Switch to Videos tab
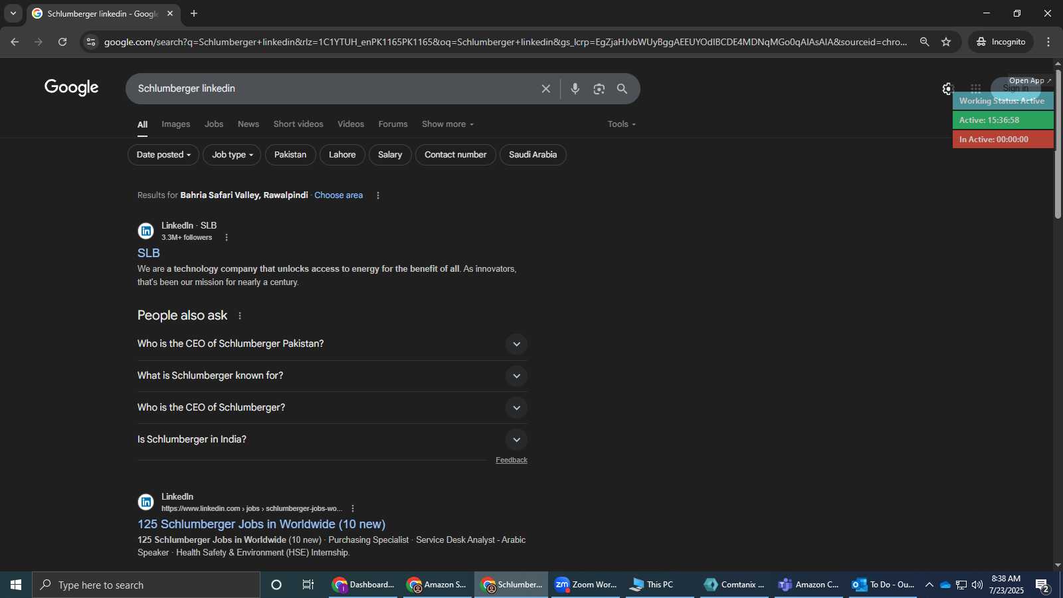The height and width of the screenshot is (598, 1063). (x=351, y=124)
